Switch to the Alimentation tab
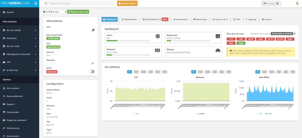Image resolution: width=302 pixels, height=138 pixels. (x=181, y=19)
